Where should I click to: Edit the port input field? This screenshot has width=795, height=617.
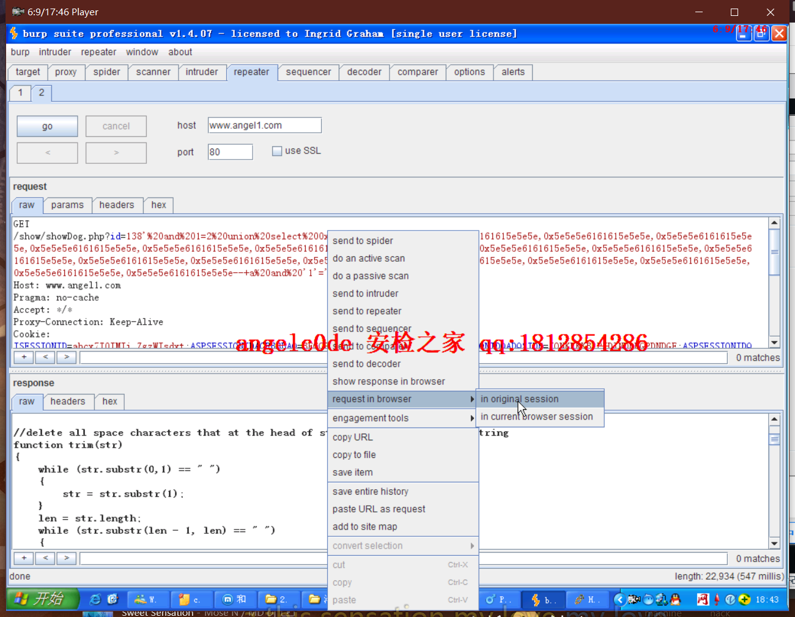(x=230, y=152)
